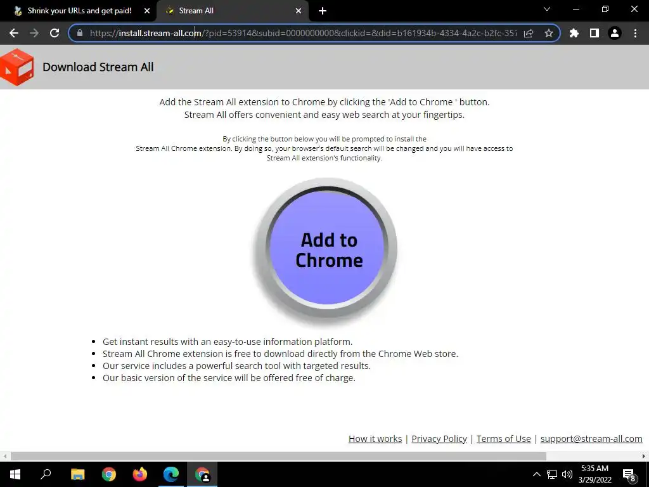
Task: Open the Terms of Use link
Action: (503, 439)
